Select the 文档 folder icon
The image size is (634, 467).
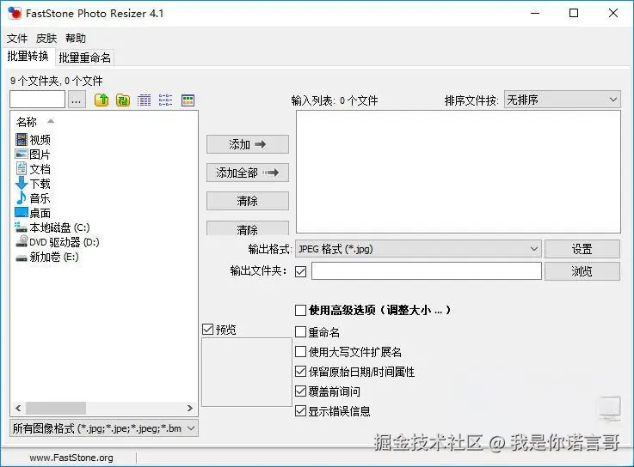pos(22,169)
